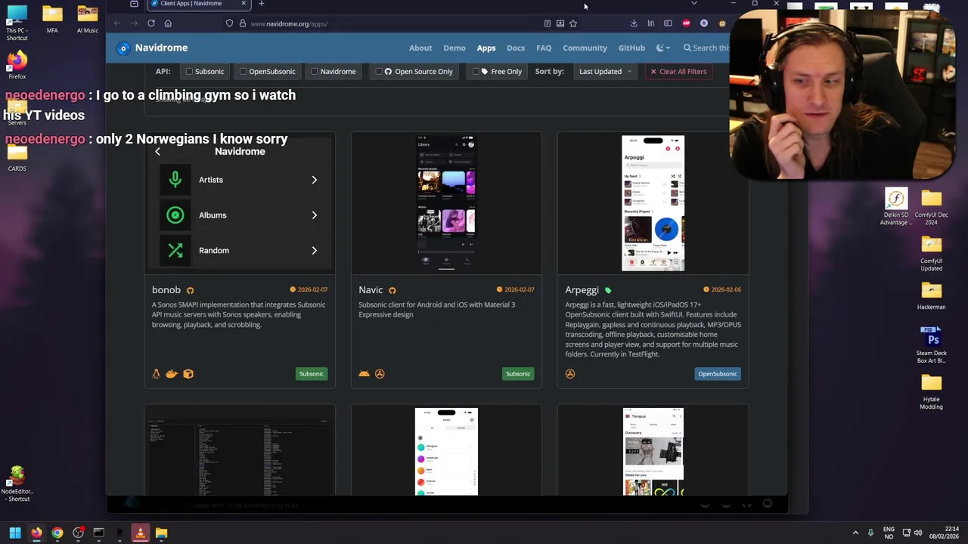Open the Firefox list all tabs chevron

point(694,4)
